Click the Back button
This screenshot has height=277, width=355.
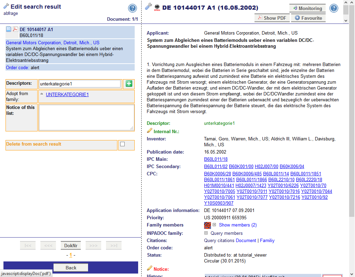pyautogui.click(x=71, y=268)
